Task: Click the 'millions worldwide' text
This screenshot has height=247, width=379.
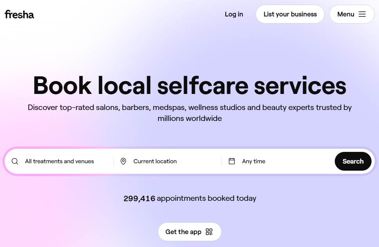Action: 189,118
